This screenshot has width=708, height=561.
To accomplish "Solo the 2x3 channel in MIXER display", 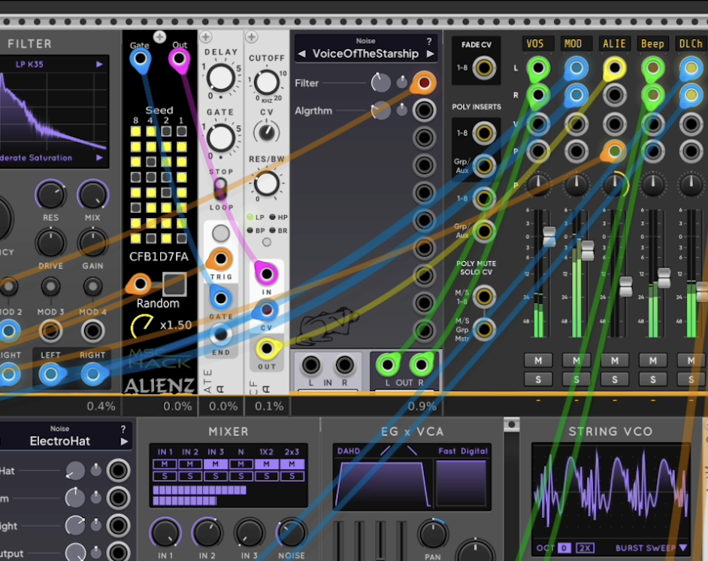I will click(292, 475).
